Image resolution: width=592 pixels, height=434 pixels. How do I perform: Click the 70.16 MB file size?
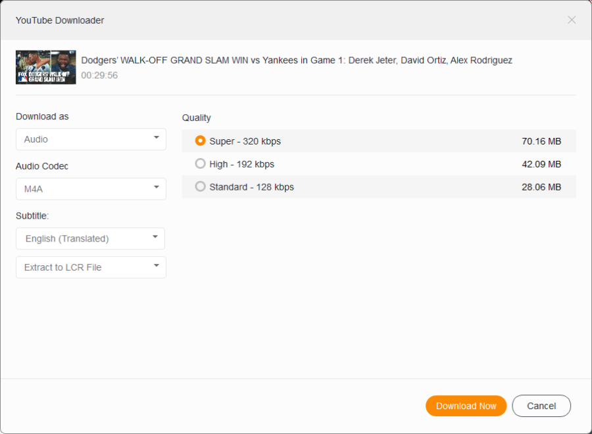(x=541, y=141)
